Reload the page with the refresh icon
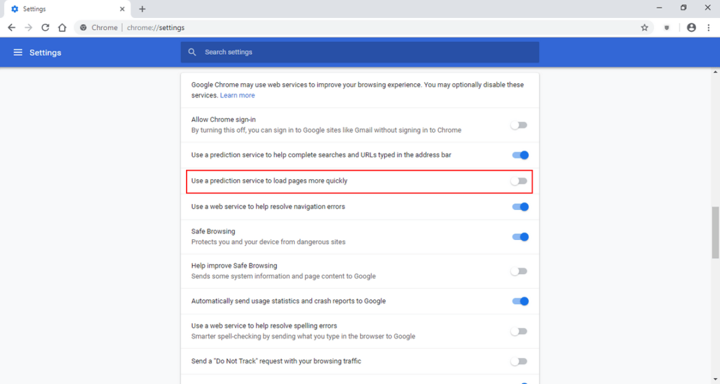 pos(45,27)
